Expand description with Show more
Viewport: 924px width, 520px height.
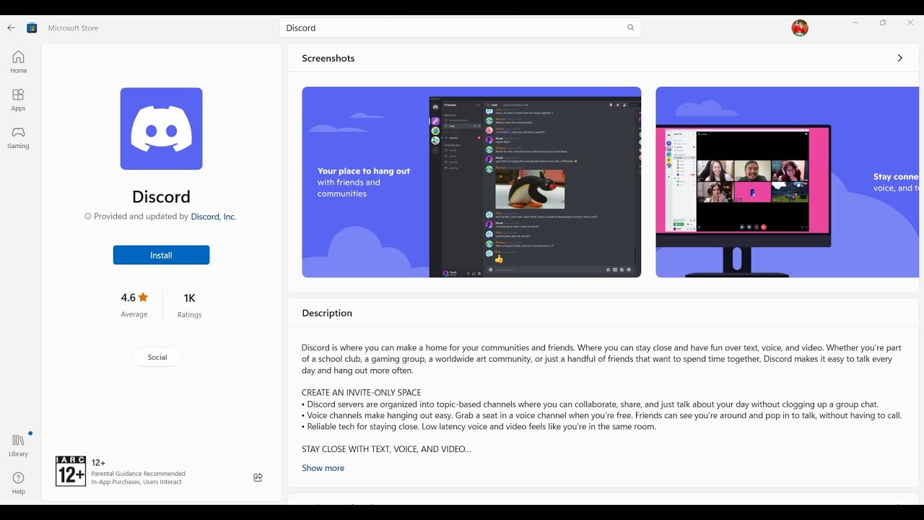pos(323,468)
